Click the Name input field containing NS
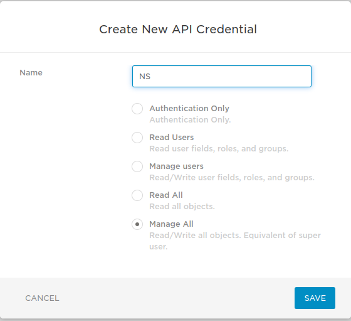351x321 pixels. click(222, 76)
